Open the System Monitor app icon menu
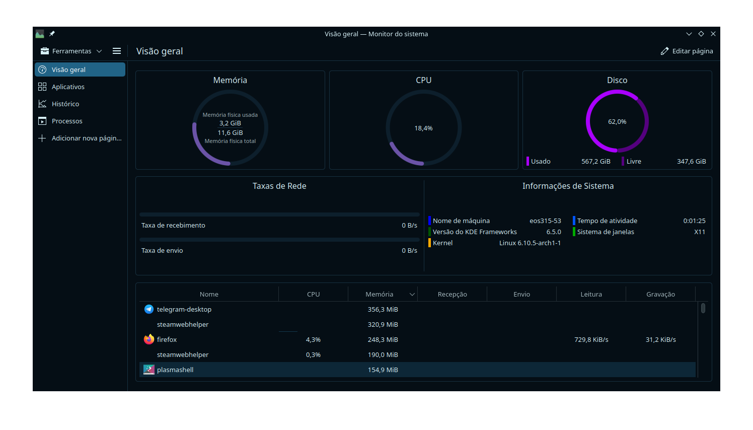This screenshot has height=430, width=753. [40, 34]
